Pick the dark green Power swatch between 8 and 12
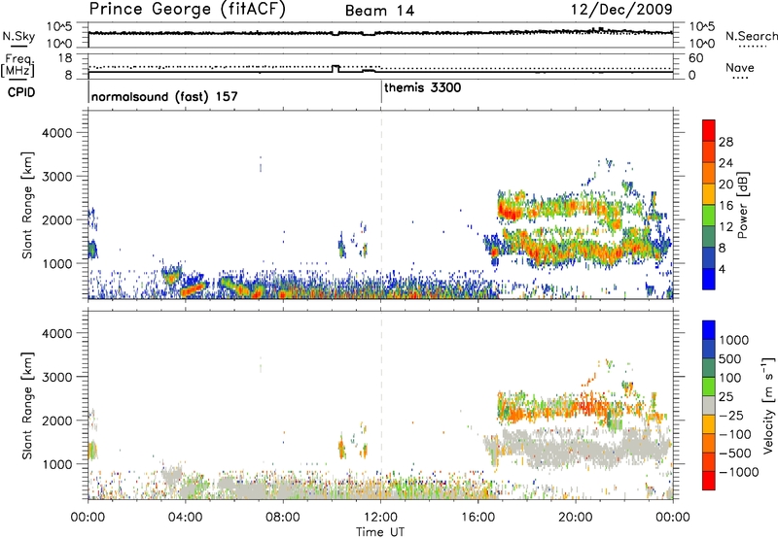Image resolution: width=778 pixels, height=538 pixels. pos(709,237)
